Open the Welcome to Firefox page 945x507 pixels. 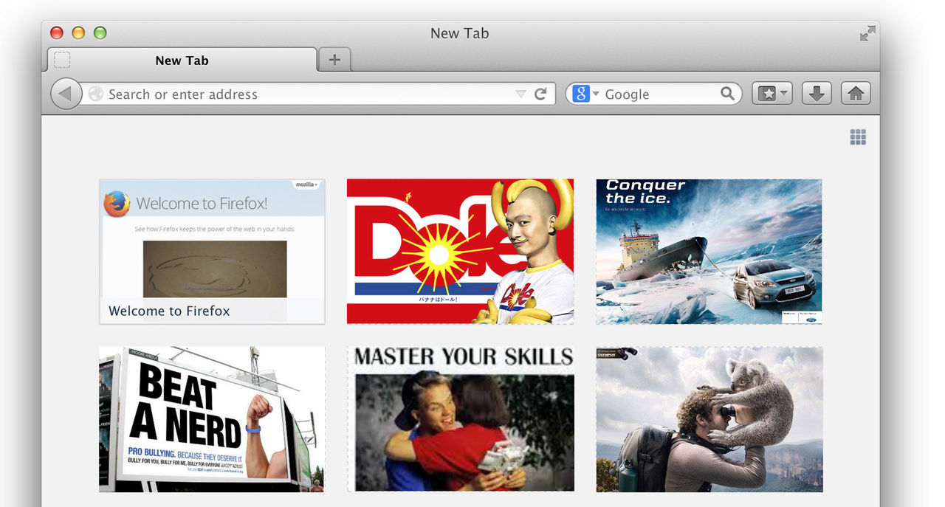pos(212,251)
